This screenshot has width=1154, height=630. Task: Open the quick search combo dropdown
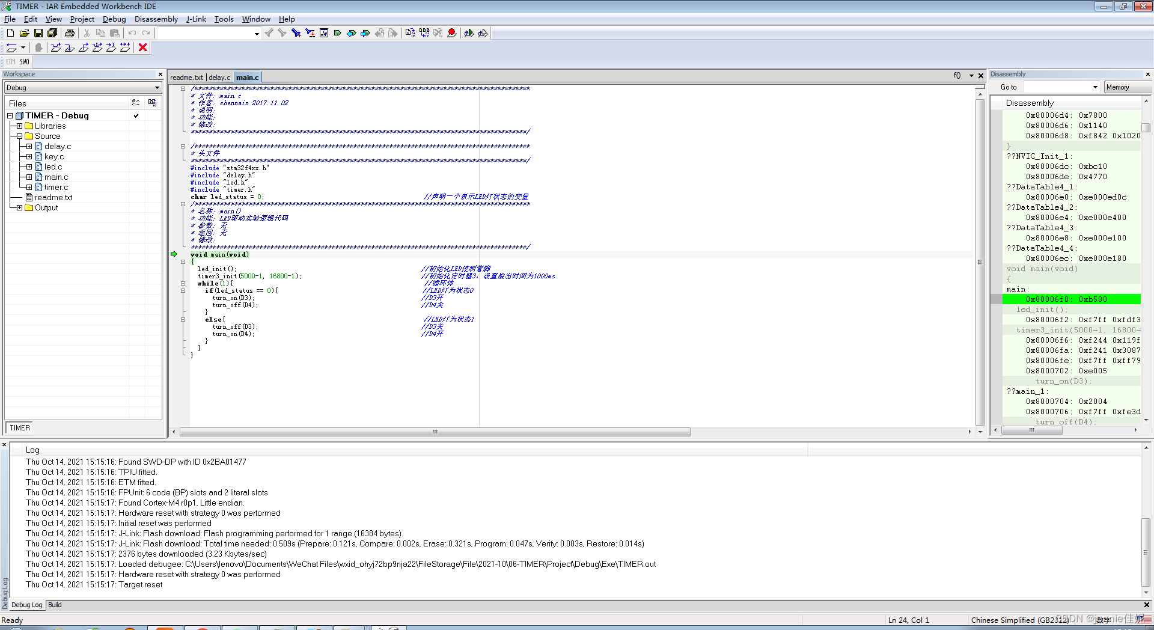257,34
